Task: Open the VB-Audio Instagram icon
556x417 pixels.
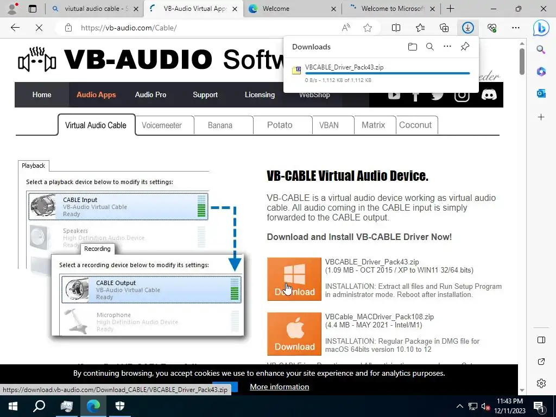Action: pyautogui.click(x=462, y=96)
